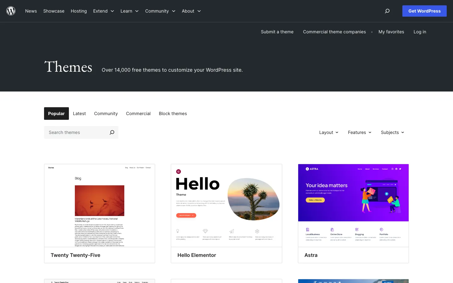The height and width of the screenshot is (283, 453).
Task: Open the site search magnifier in header
Action: pyautogui.click(x=387, y=11)
